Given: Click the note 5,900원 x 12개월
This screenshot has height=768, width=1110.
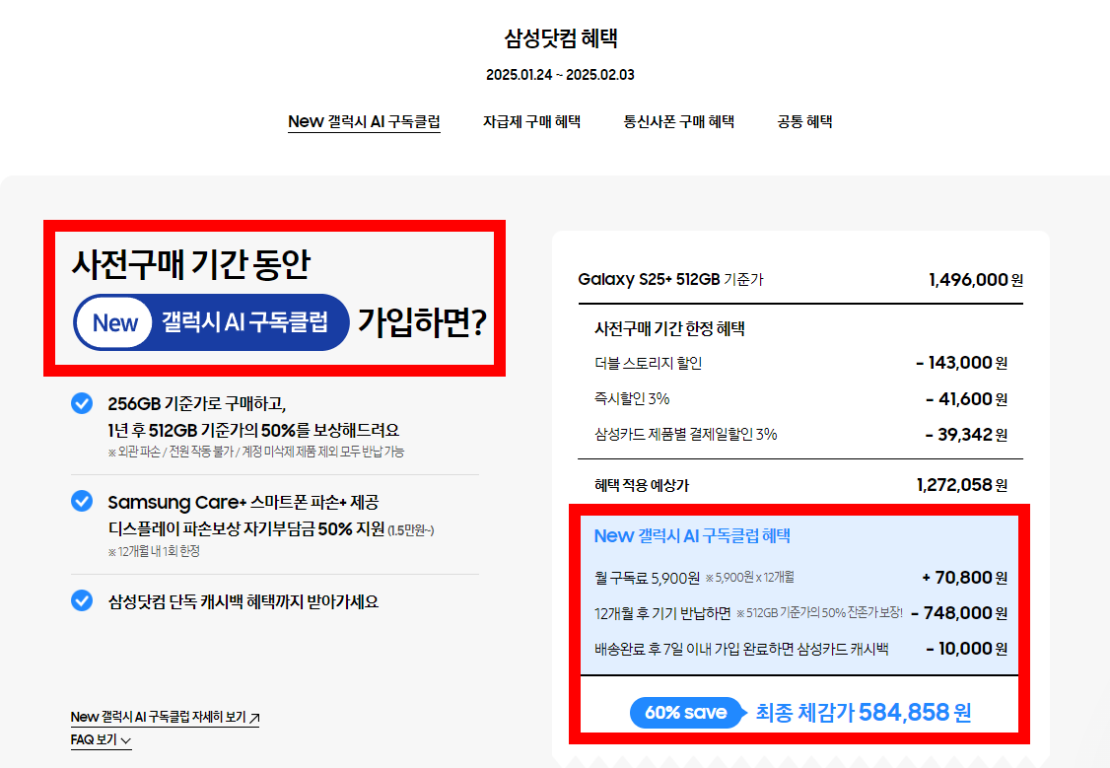Looking at the screenshot, I should point(749,578).
